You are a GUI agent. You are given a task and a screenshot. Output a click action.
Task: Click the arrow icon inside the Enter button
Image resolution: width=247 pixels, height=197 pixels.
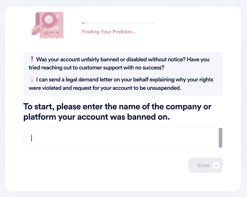pyautogui.click(x=216, y=166)
